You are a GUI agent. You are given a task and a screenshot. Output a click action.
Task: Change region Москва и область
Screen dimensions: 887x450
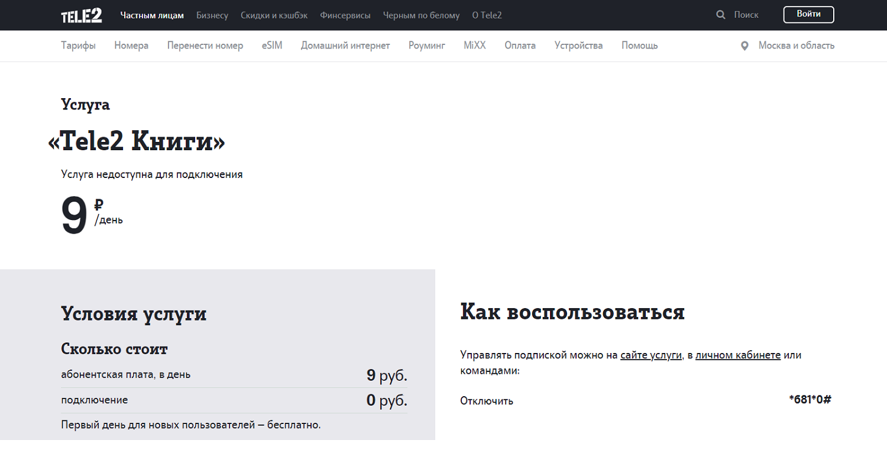click(797, 46)
